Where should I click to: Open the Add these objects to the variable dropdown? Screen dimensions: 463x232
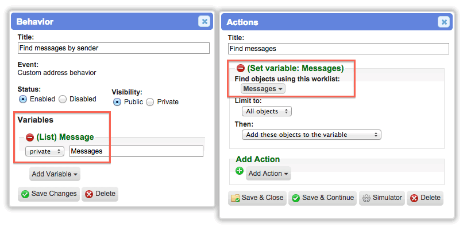[x=311, y=135]
